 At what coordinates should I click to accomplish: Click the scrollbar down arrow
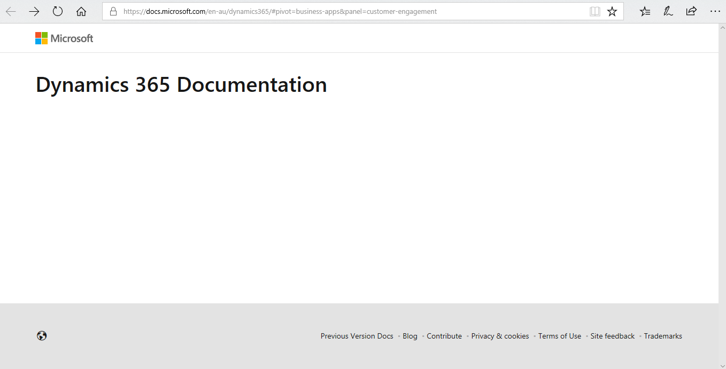click(722, 365)
